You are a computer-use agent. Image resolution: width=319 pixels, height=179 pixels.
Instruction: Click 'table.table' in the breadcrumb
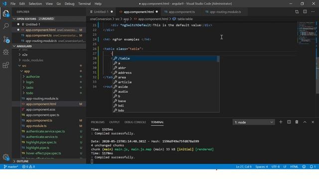185,19
